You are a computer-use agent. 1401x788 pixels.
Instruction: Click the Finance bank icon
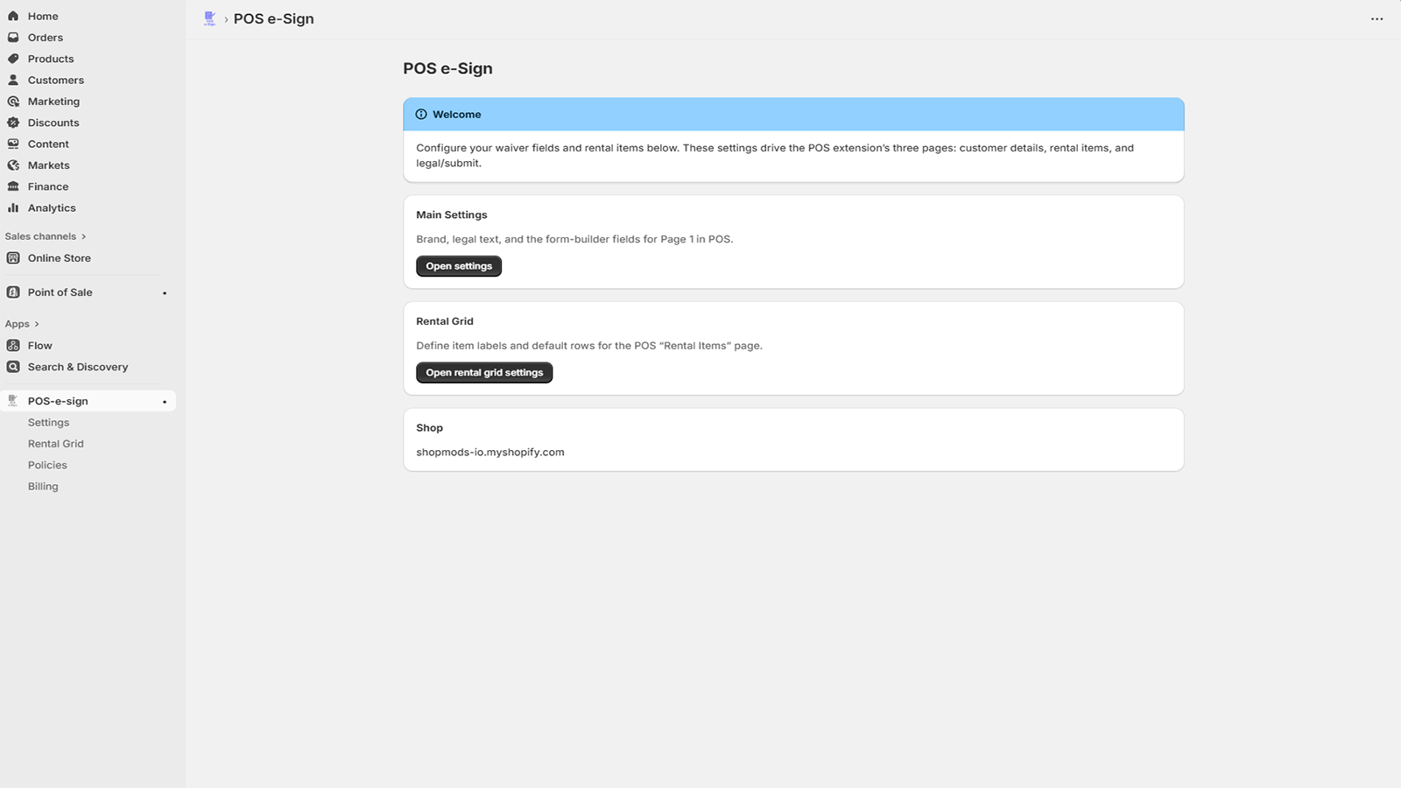[13, 186]
